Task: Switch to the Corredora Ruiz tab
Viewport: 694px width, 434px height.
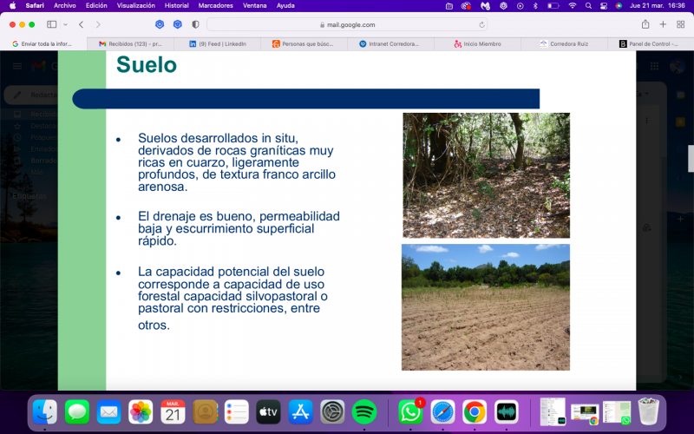Action: coord(565,44)
